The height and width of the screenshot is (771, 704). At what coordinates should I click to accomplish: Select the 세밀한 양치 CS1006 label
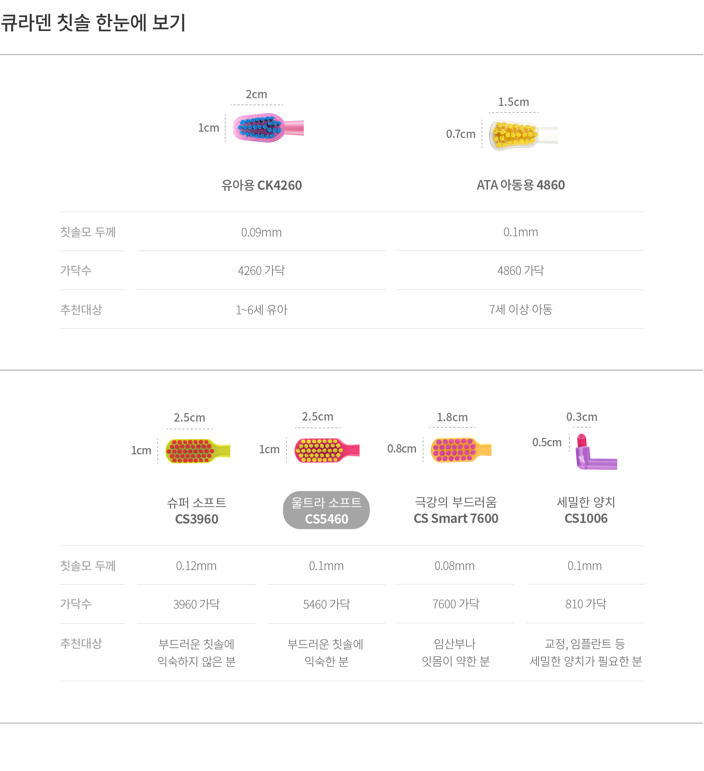coord(586,510)
